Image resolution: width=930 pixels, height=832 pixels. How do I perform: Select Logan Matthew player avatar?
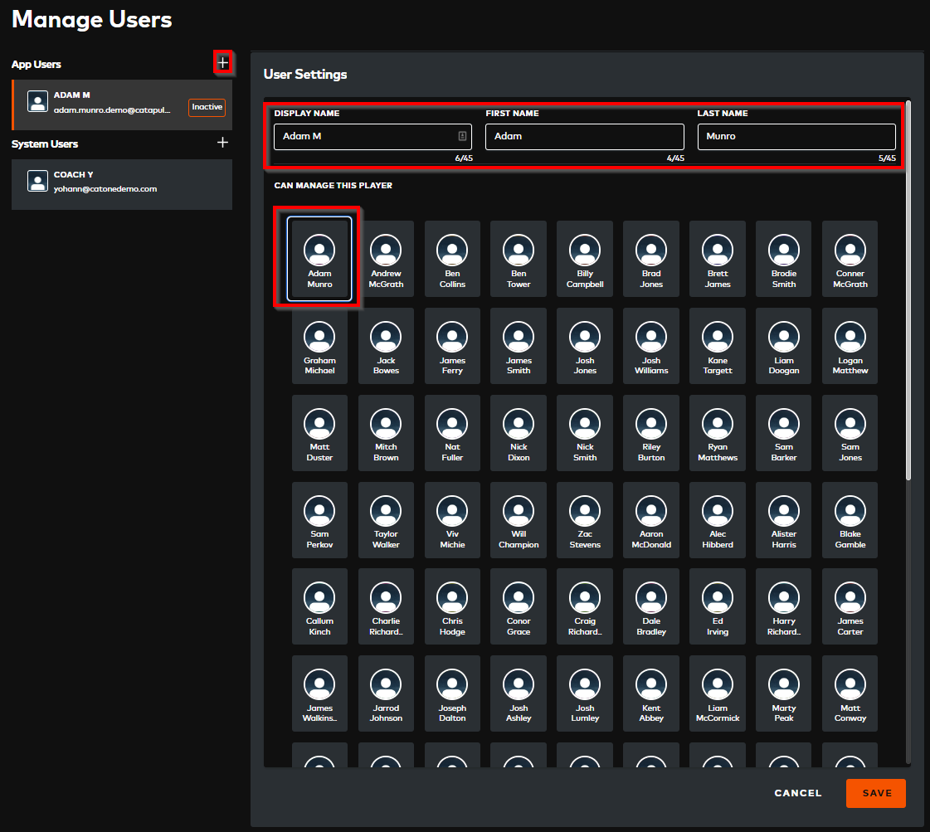pos(850,337)
